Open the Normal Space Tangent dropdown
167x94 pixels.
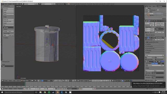pyautogui.click(x=158, y=77)
